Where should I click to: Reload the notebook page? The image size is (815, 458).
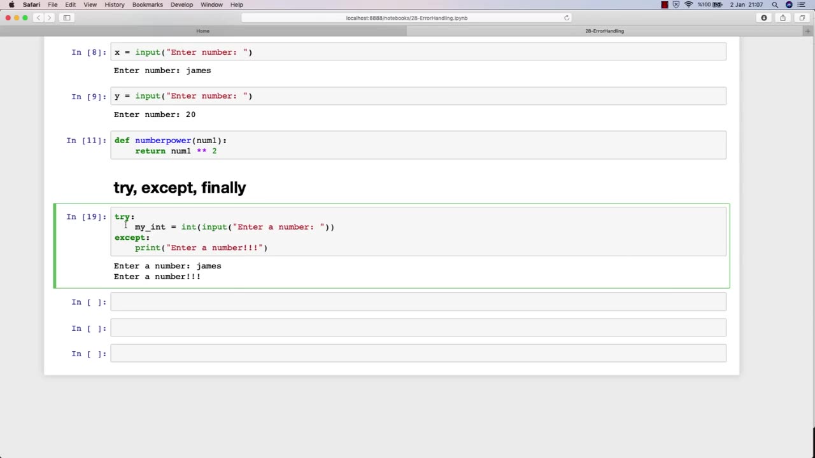click(567, 18)
